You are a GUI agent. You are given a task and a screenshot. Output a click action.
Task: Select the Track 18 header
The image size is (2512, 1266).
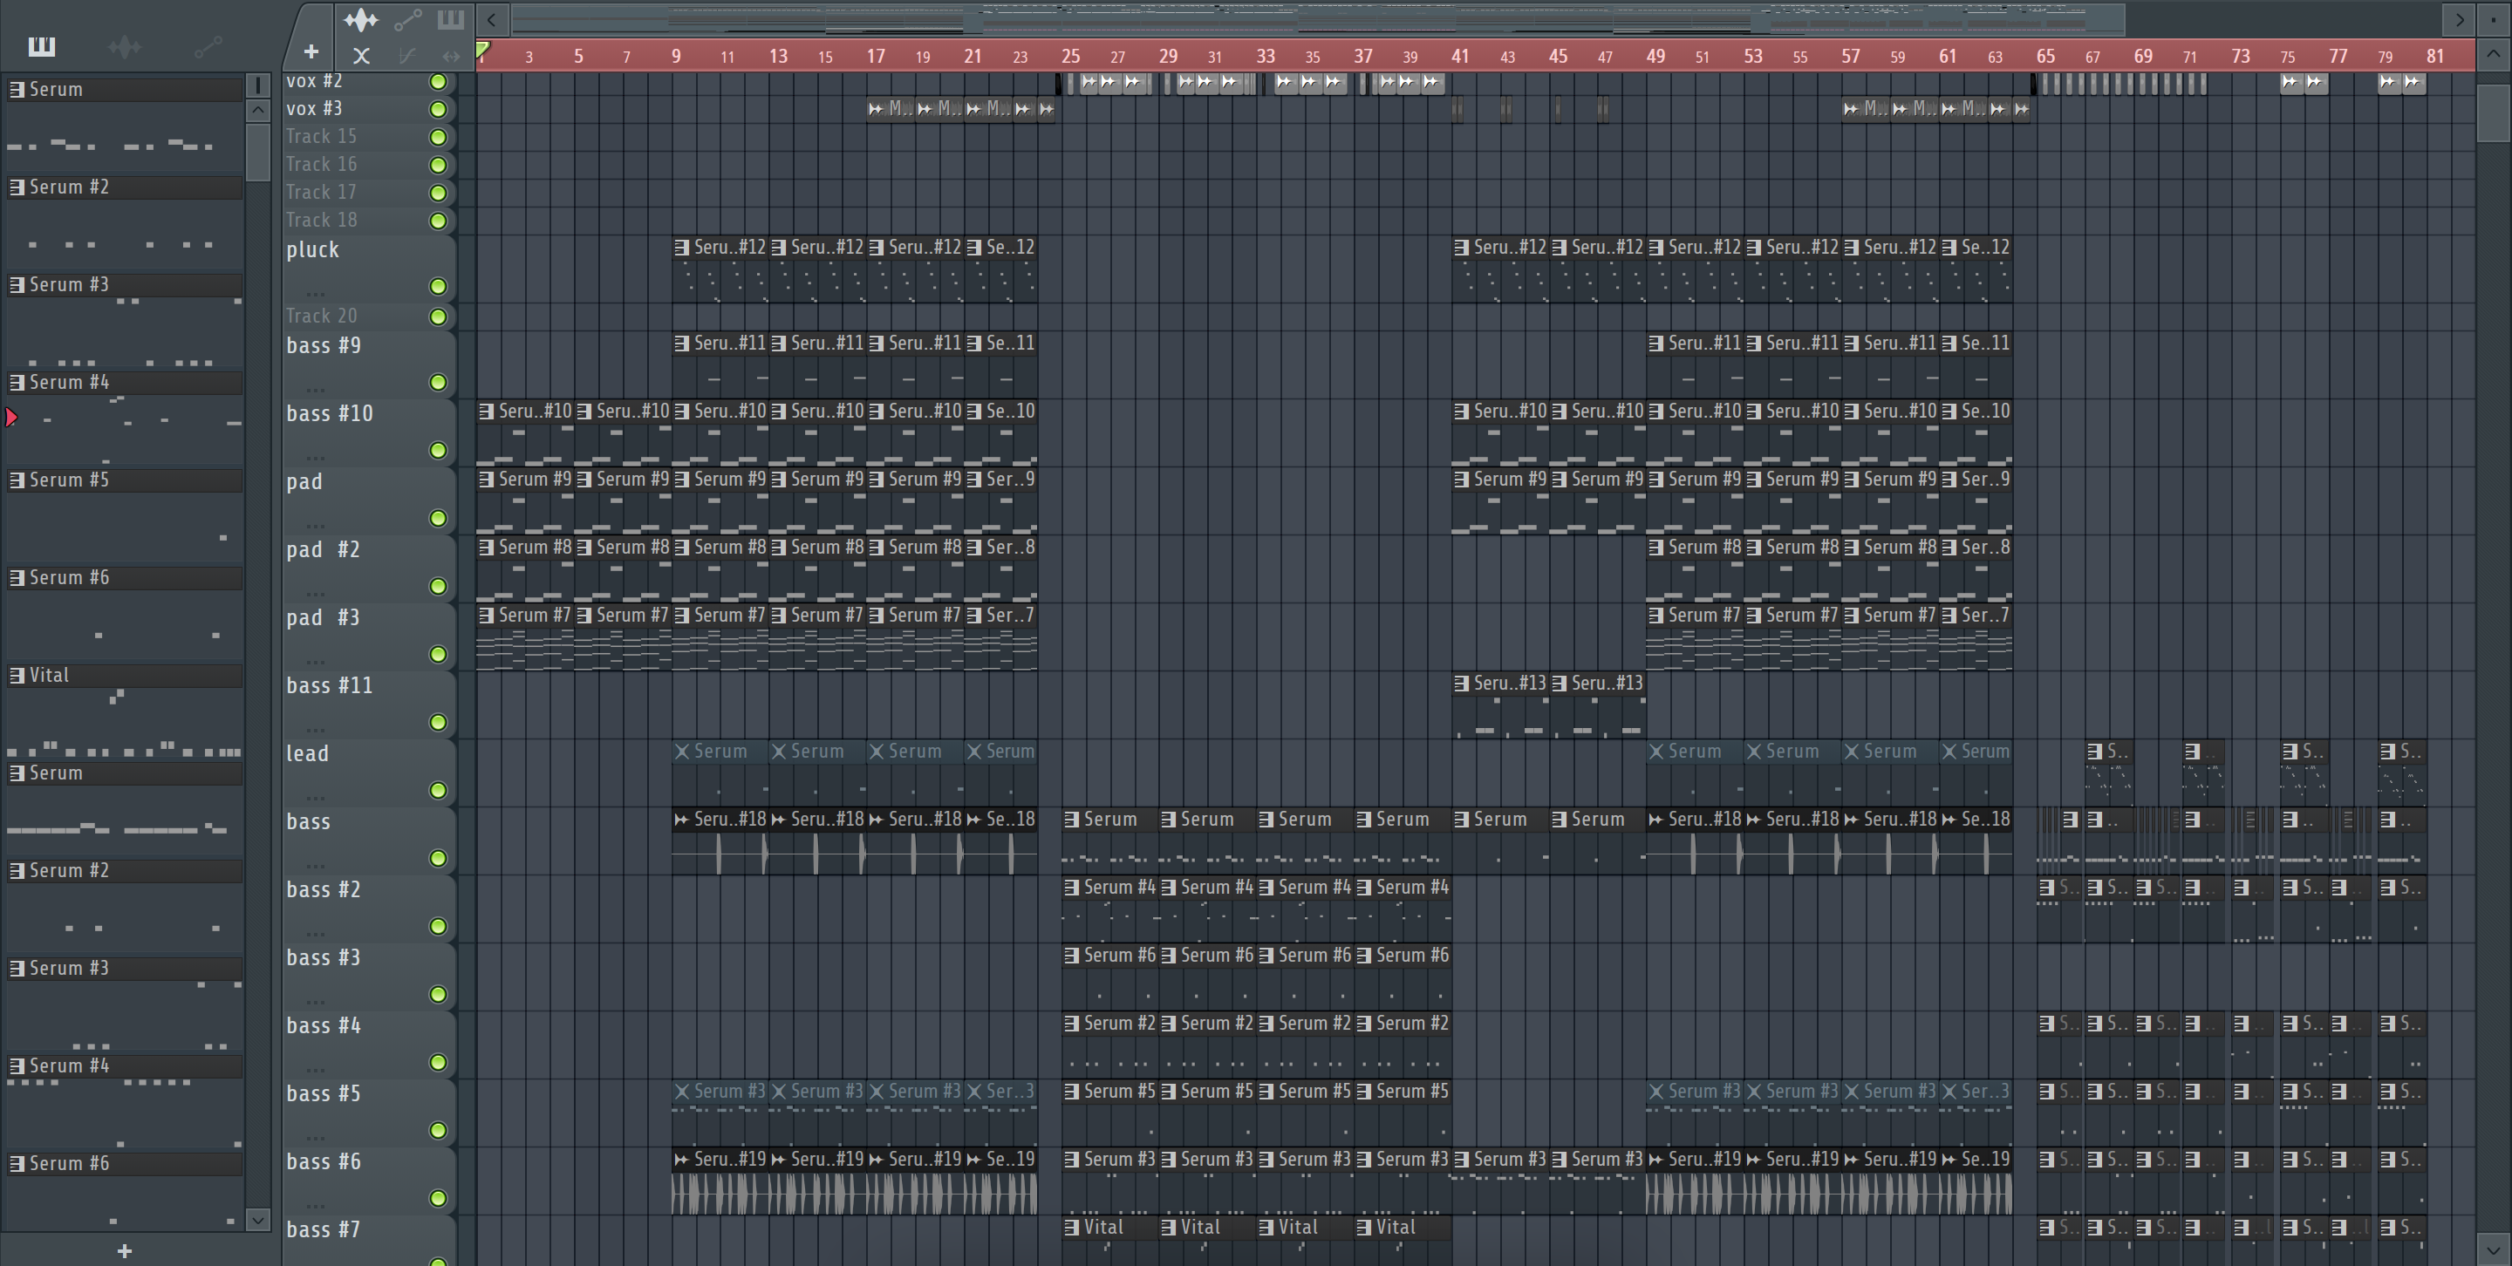369,221
